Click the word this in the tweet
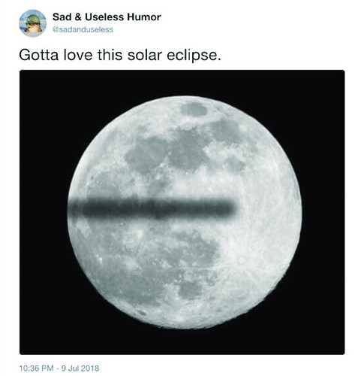This screenshot has width=361, height=376. coord(110,55)
